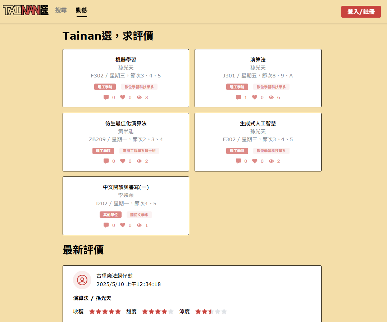This screenshot has width=387, height=322.
Task: Click 理工學院 tag on 仿生最佳化演算法 card
Action: click(x=103, y=151)
